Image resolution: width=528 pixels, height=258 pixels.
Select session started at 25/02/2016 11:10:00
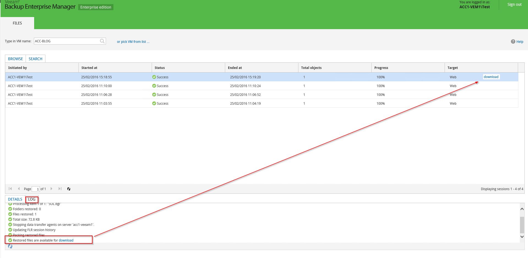click(262, 86)
